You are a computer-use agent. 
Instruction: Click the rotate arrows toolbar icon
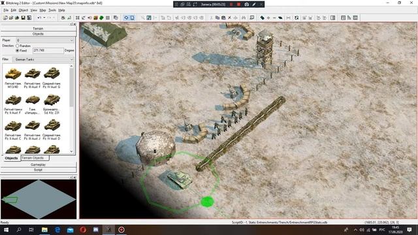297,18
